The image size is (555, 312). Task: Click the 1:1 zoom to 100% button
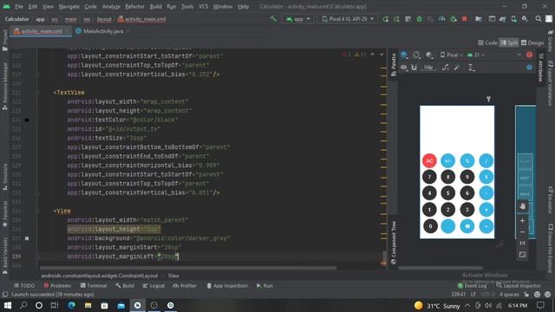522,244
